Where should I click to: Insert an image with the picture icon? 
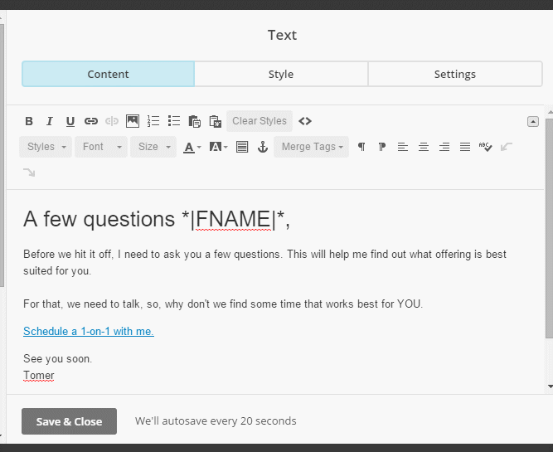tap(133, 121)
